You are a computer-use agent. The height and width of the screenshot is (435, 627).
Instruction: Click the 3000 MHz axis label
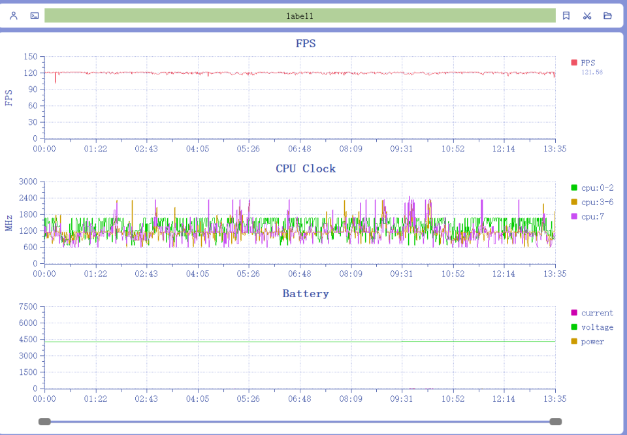click(x=28, y=182)
